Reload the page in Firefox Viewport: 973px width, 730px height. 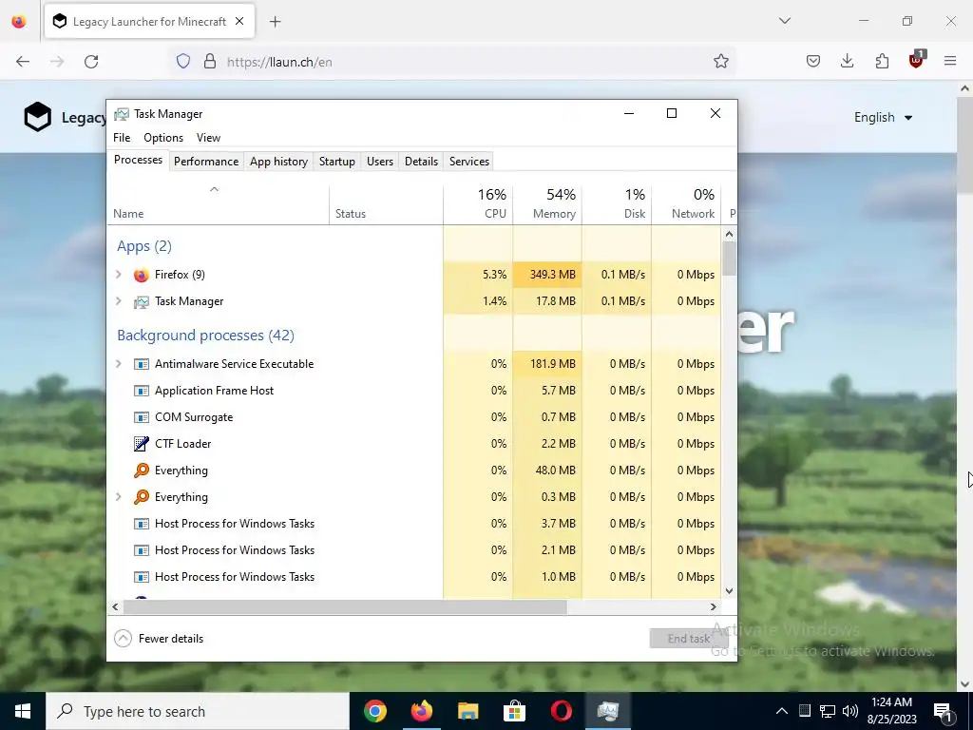(91, 62)
